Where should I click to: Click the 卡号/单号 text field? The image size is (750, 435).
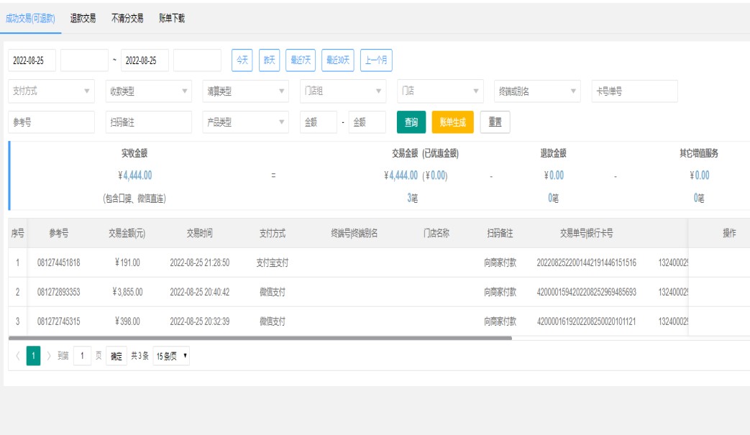tap(634, 91)
